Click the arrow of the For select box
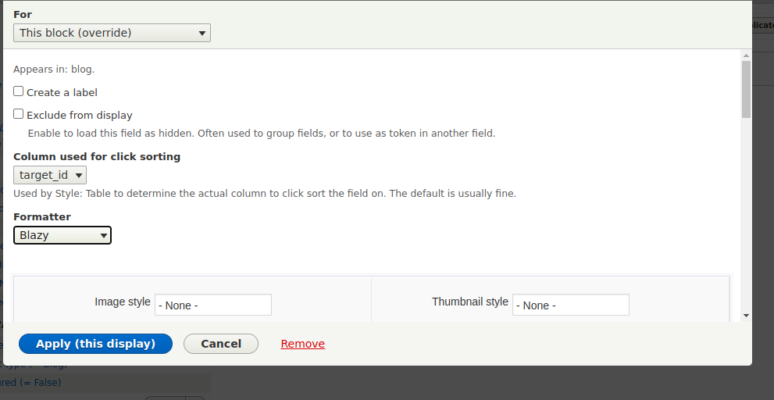This screenshot has height=400, width=774. coord(202,33)
